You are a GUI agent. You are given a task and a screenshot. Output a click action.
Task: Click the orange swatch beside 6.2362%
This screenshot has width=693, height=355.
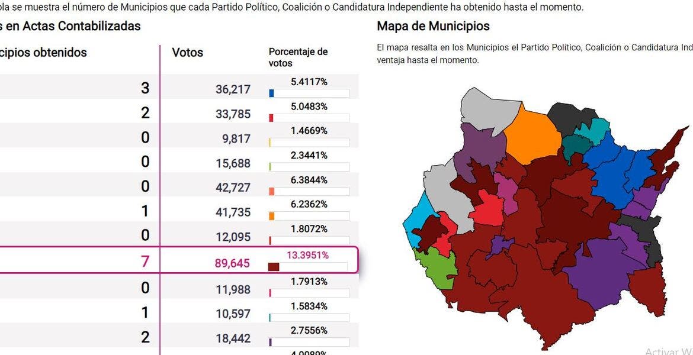pos(271,216)
